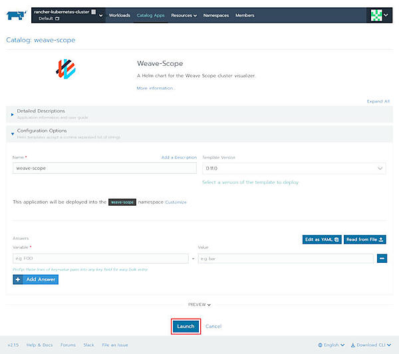Screen dimensions: 399x354
Task: Focus the Name input field
Action: (104, 168)
